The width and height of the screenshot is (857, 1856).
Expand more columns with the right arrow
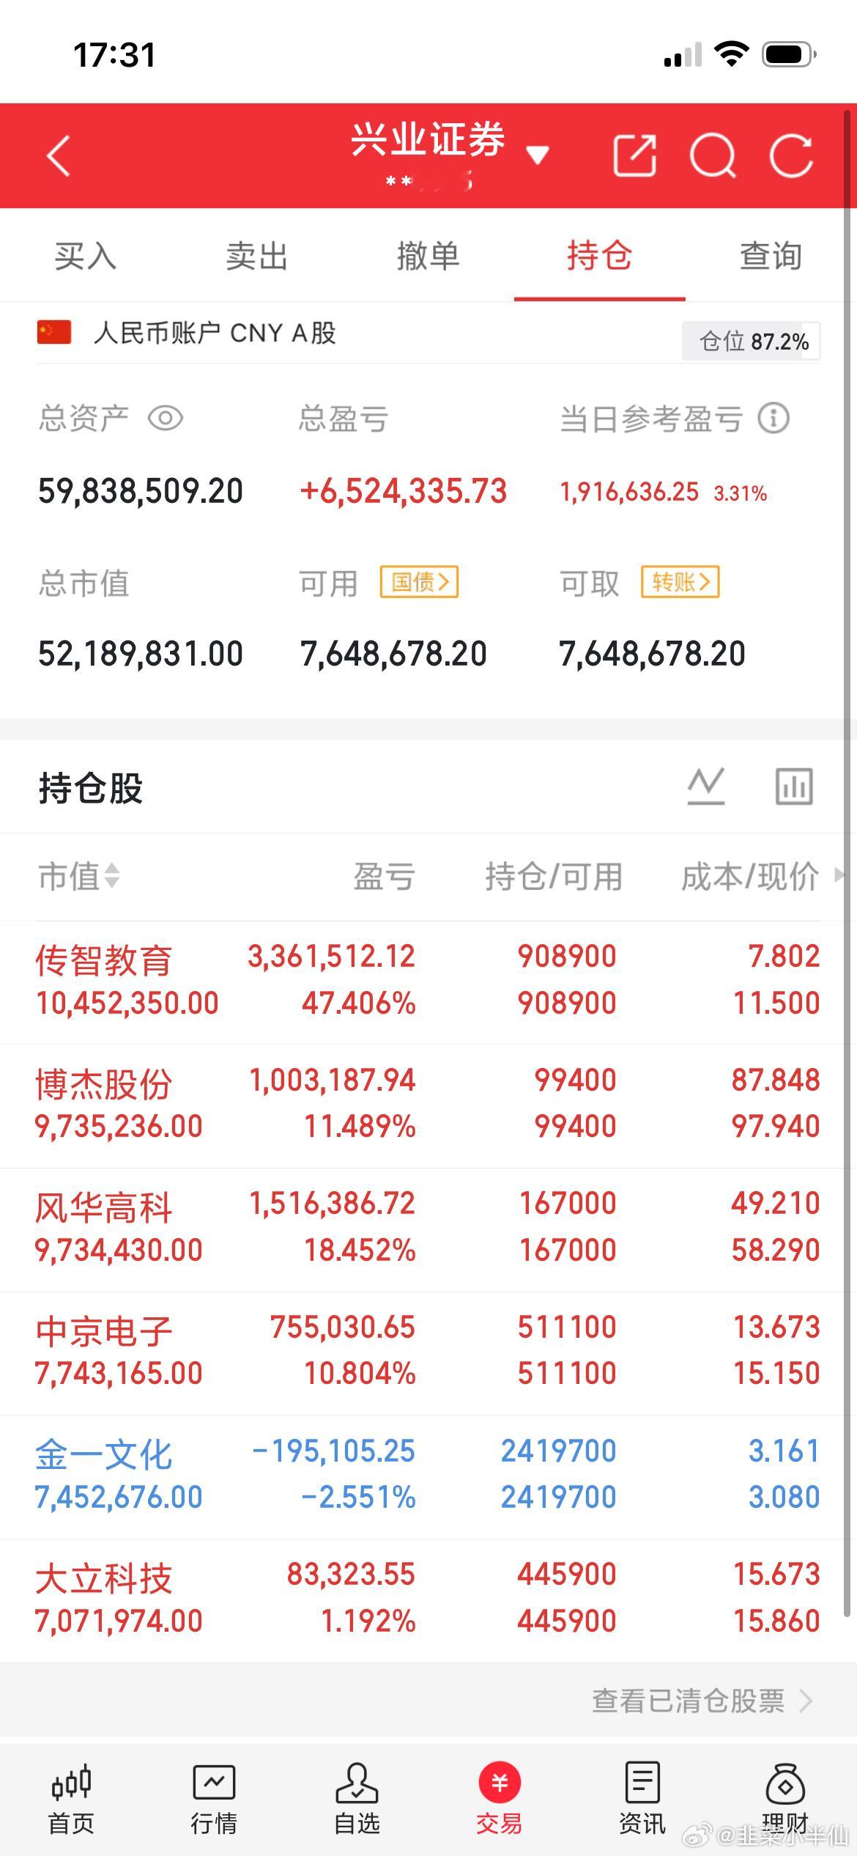point(839,875)
